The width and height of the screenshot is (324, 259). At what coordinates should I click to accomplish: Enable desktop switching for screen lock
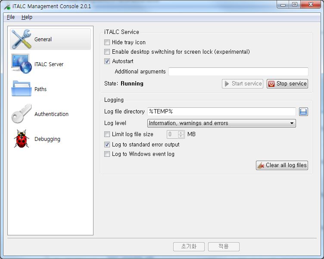[x=107, y=52]
